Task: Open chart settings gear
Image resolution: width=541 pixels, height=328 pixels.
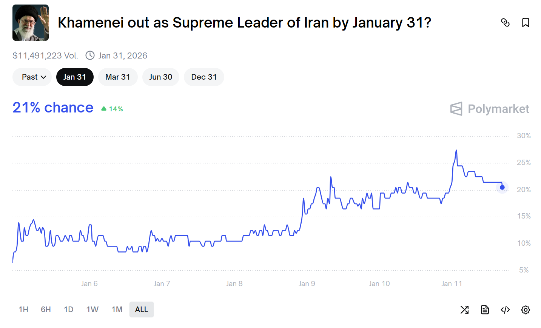Action: (526, 310)
